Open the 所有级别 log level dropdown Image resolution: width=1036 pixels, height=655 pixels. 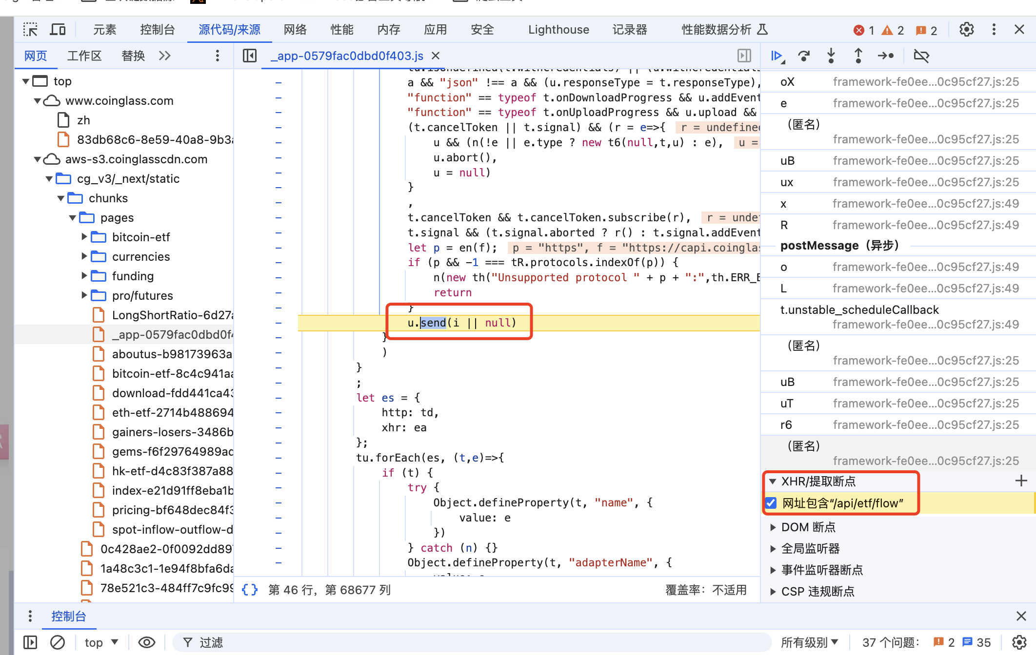[810, 642]
